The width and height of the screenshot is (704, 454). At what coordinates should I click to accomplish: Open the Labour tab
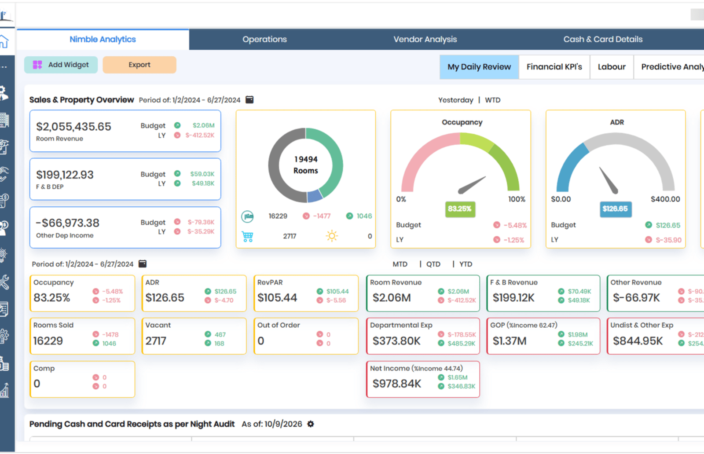[x=612, y=67]
